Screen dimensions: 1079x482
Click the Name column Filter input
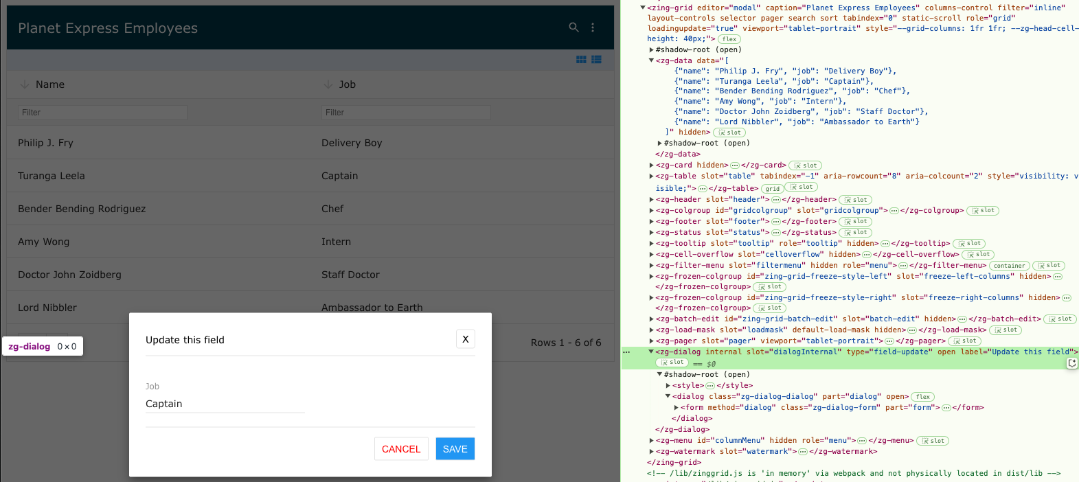(x=102, y=113)
